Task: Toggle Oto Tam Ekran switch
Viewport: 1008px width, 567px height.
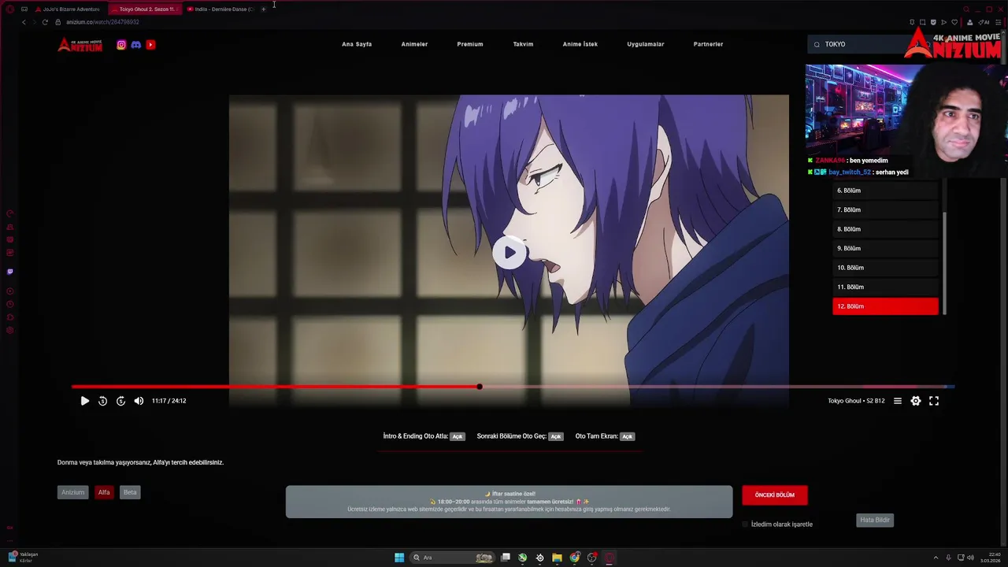Action: click(627, 436)
